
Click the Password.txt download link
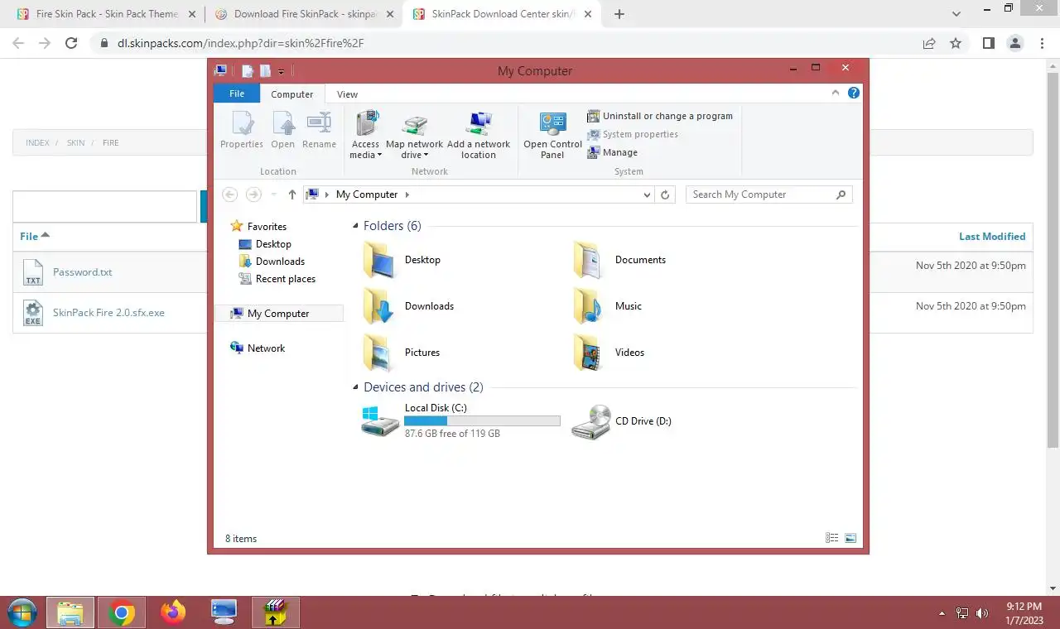pyautogui.click(x=82, y=271)
